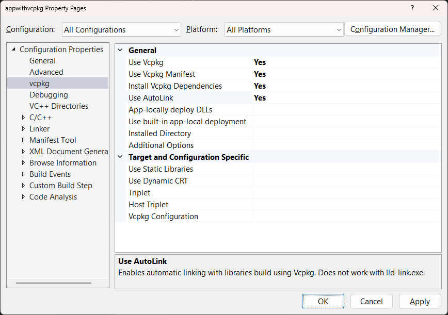
Task: Select the Code Analysis tree item label
Action: (x=53, y=197)
